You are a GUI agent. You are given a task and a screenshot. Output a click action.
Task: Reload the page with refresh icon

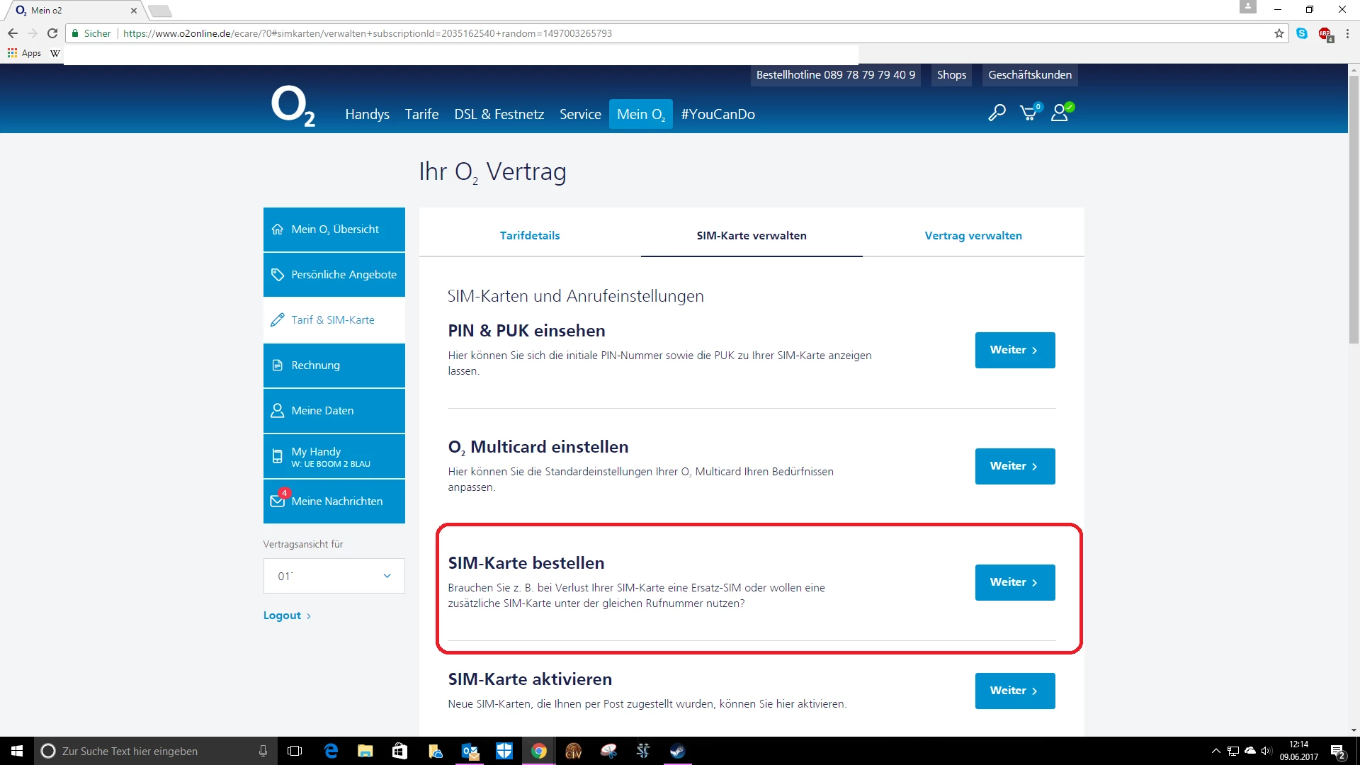pos(52,33)
